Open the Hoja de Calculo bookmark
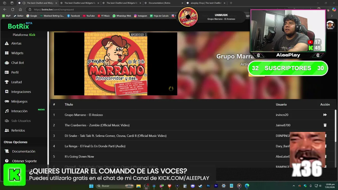 pyautogui.click(x=159, y=16)
